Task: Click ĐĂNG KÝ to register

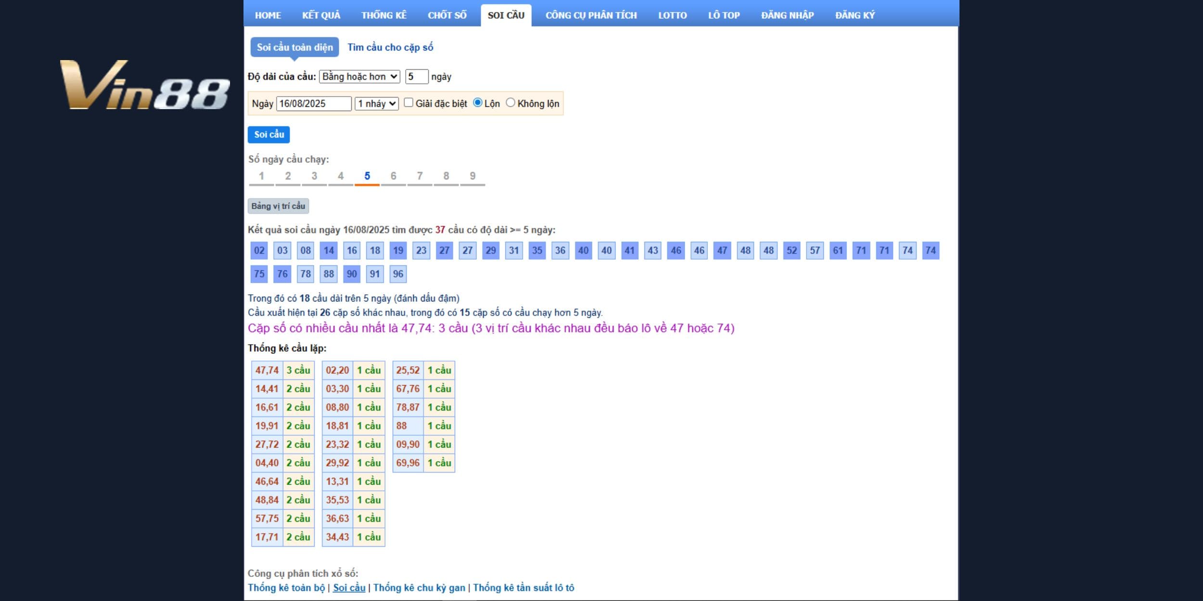Action: click(x=855, y=15)
